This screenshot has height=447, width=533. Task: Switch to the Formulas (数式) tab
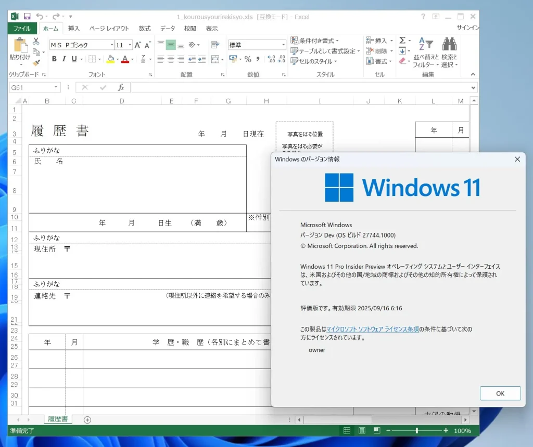coord(145,29)
